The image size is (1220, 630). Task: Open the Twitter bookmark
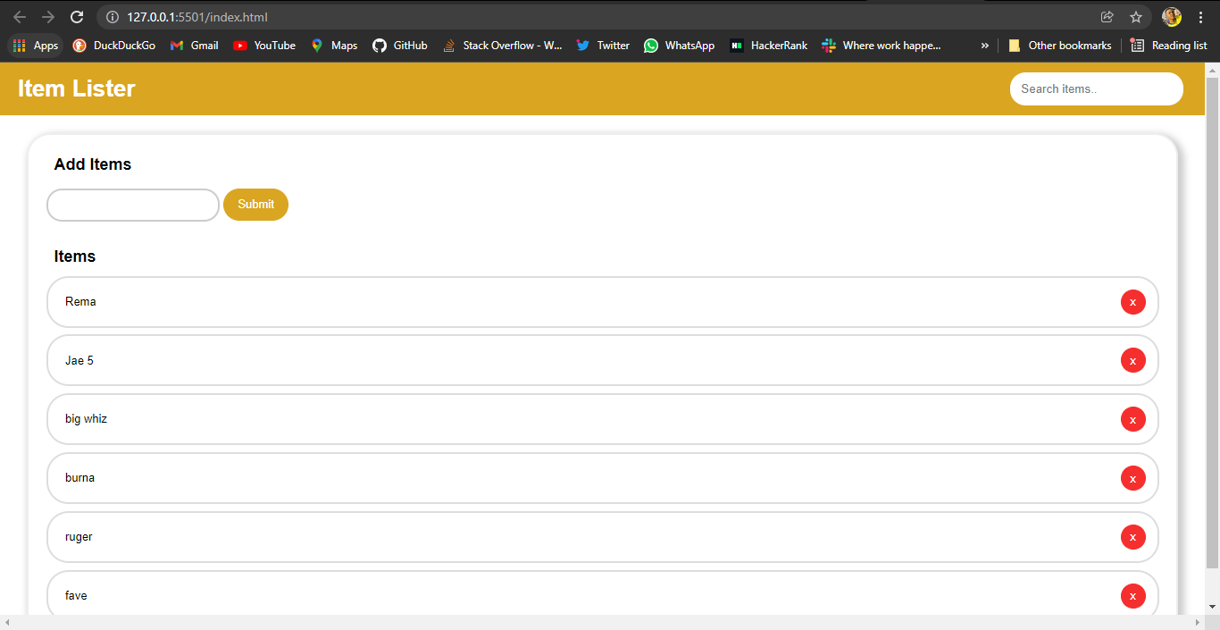pos(603,46)
